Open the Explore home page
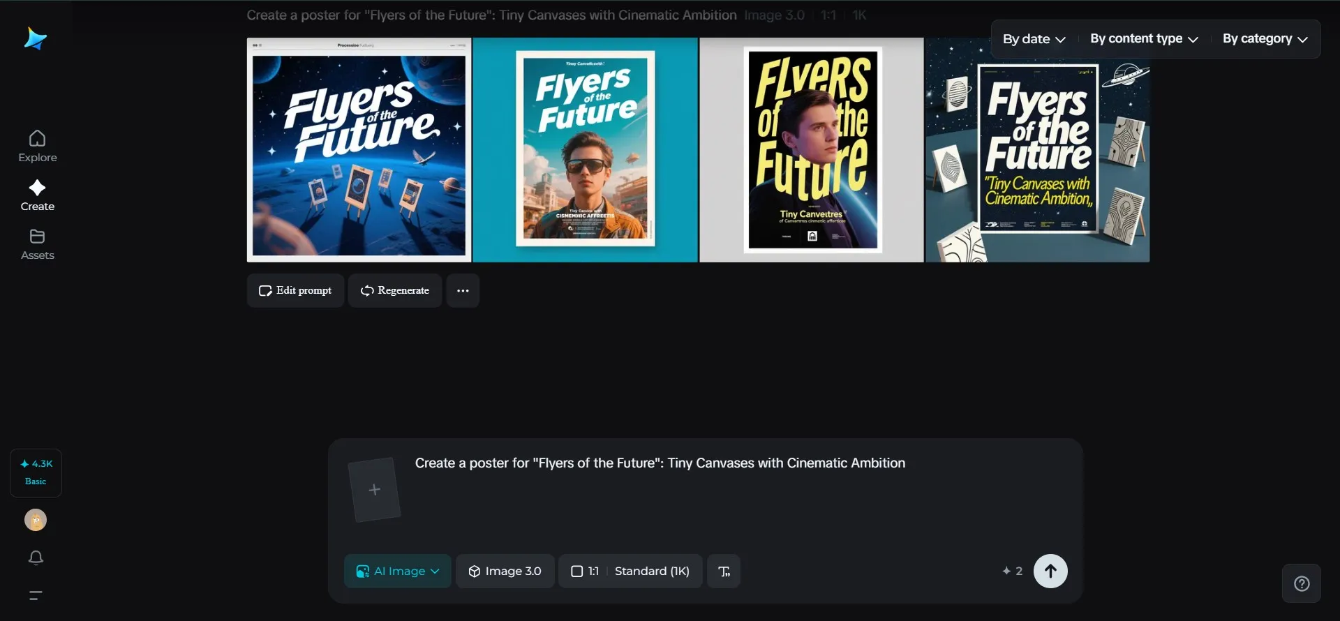Screen dimensions: 1340x621 (38, 147)
